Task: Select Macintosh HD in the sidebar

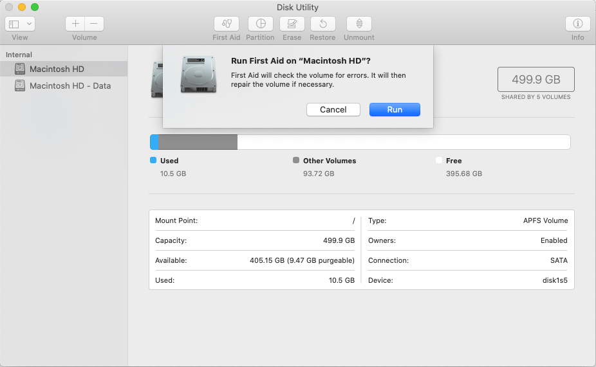Action: pyautogui.click(x=64, y=69)
